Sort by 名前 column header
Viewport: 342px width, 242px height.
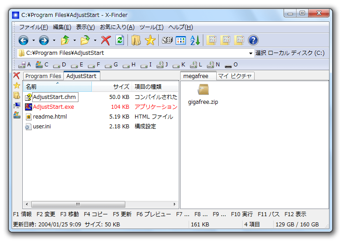[58, 86]
